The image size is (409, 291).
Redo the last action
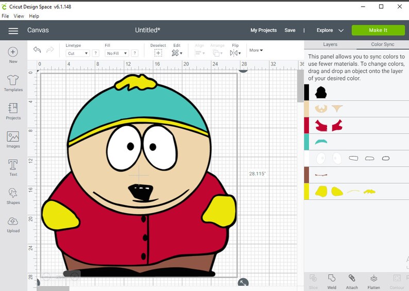[x=50, y=49]
